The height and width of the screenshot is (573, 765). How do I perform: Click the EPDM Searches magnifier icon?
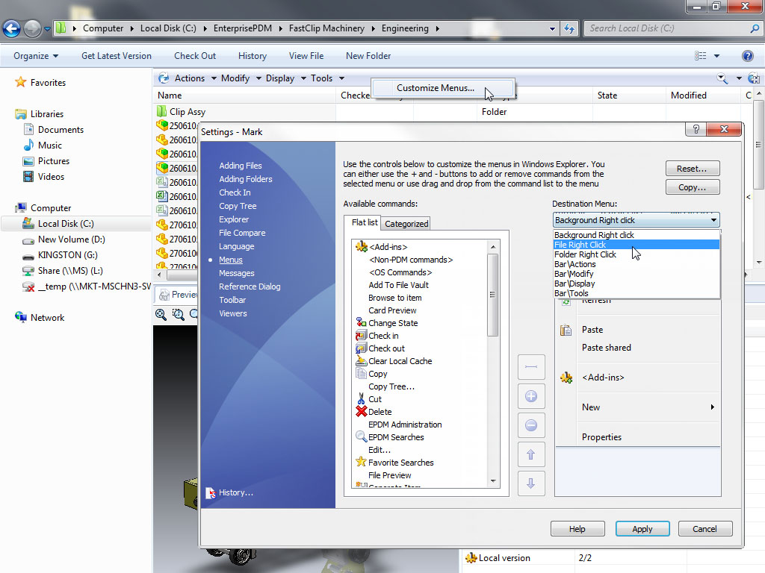point(362,437)
